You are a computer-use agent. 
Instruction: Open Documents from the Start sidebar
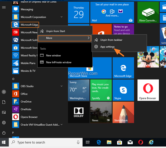point(4,102)
